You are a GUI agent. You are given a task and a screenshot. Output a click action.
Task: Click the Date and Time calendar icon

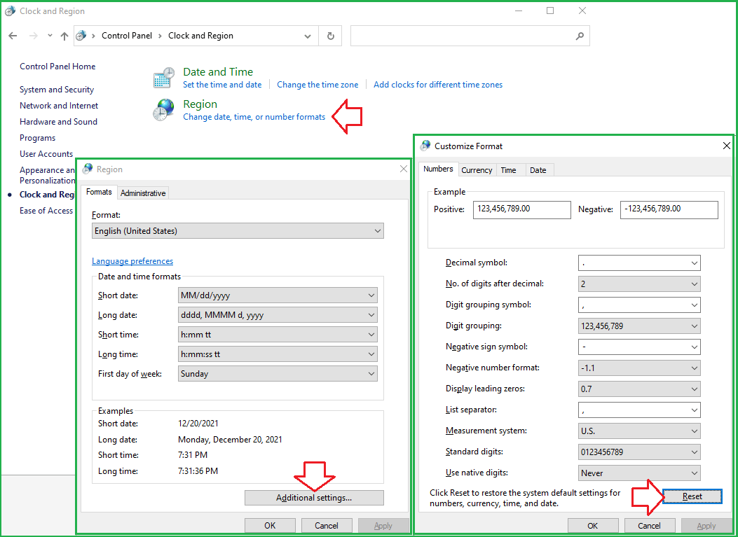pyautogui.click(x=164, y=78)
